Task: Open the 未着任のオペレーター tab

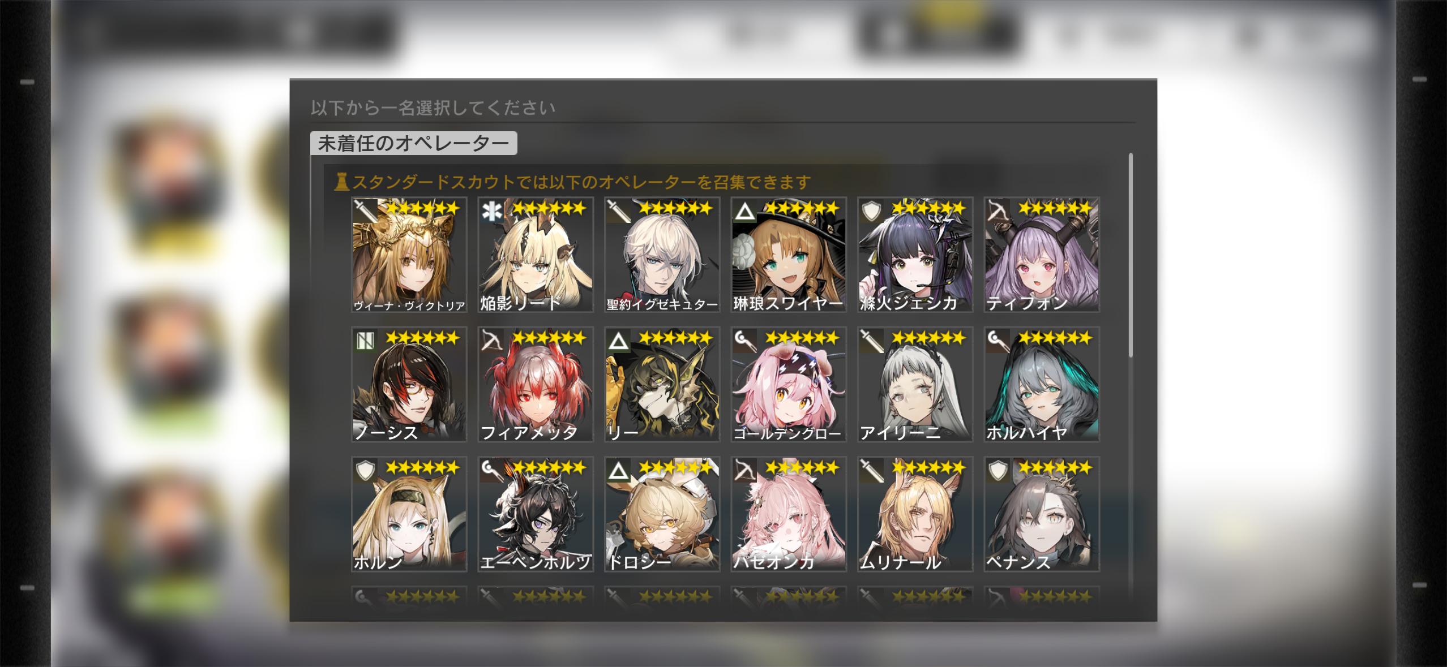Action: [414, 143]
